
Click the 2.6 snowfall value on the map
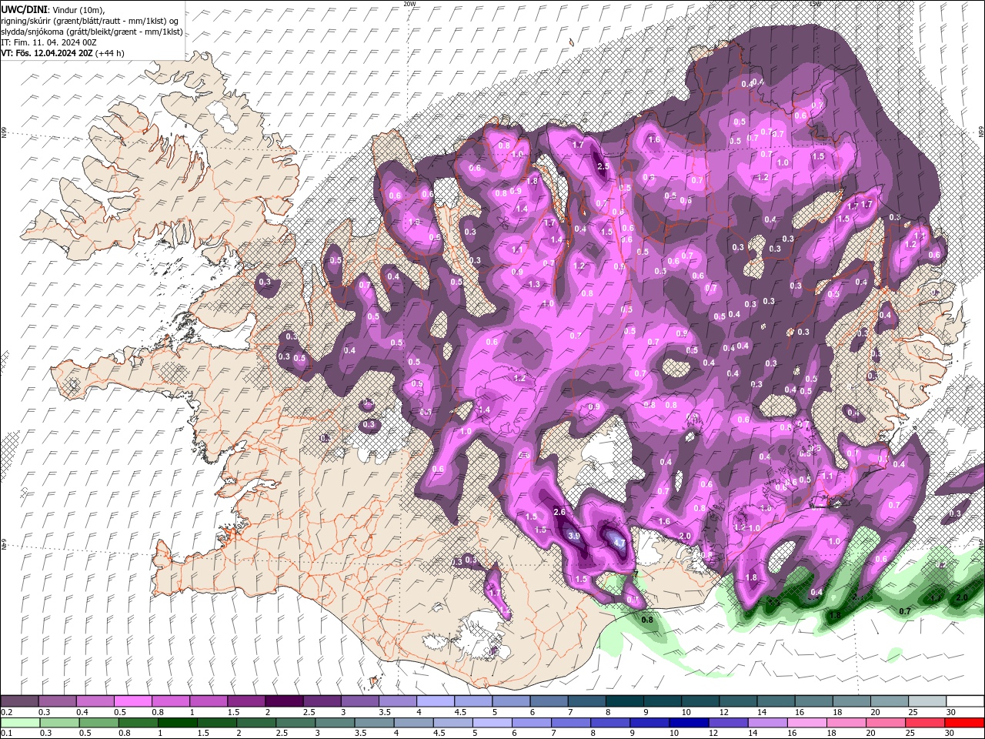click(559, 512)
